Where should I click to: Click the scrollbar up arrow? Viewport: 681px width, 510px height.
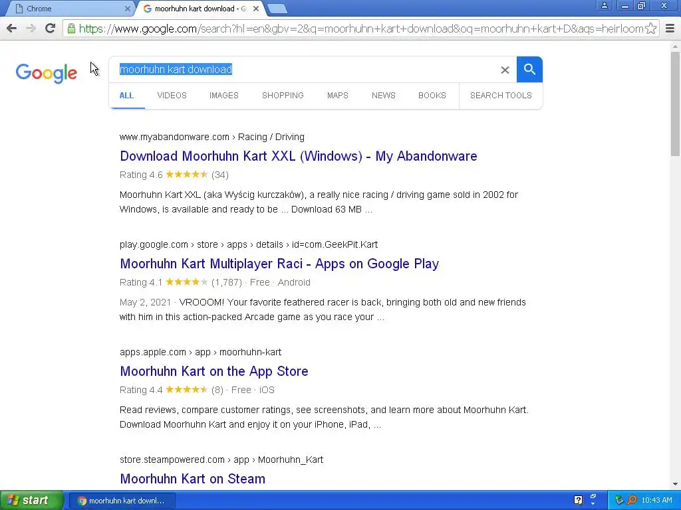tap(675, 46)
